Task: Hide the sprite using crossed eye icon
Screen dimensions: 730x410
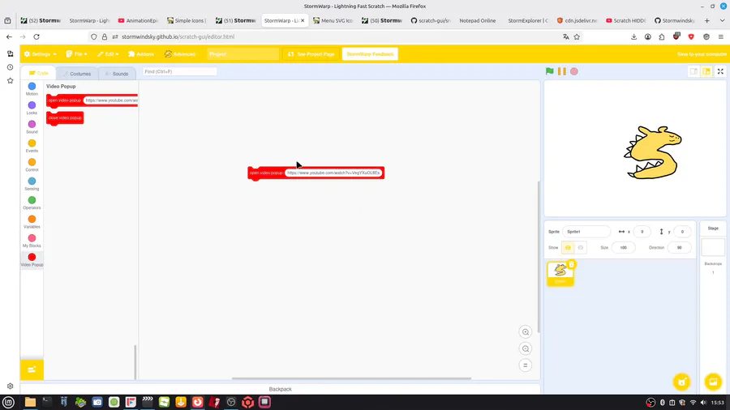Action: [x=581, y=248]
